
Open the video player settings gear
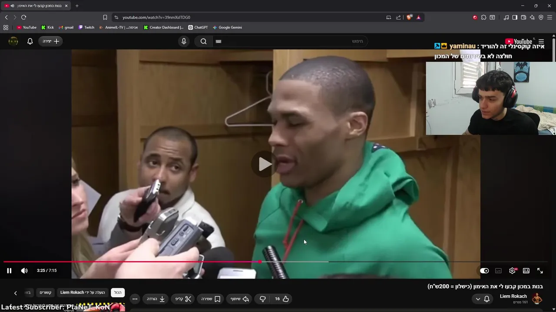coord(513,270)
